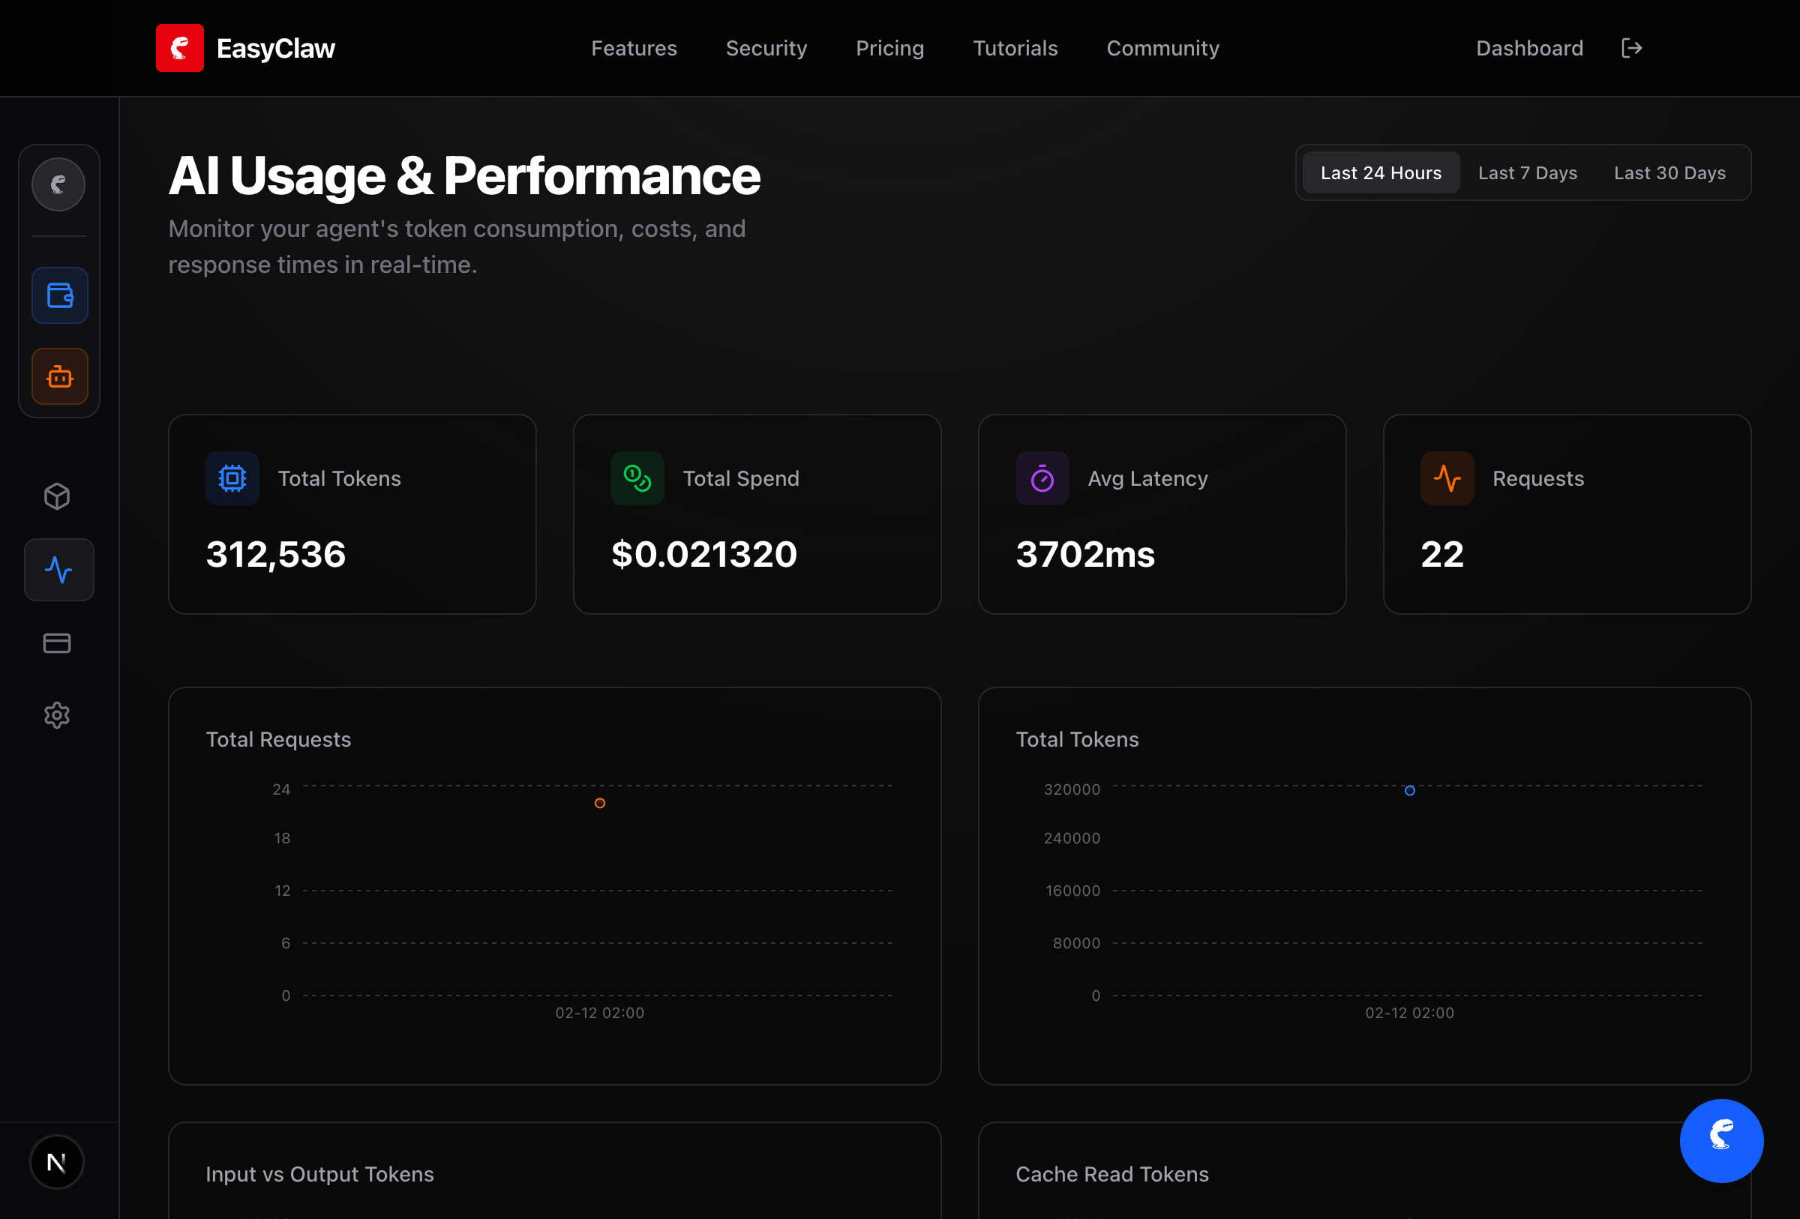Switch to Last 30 Days range
The height and width of the screenshot is (1219, 1800).
pos(1669,172)
